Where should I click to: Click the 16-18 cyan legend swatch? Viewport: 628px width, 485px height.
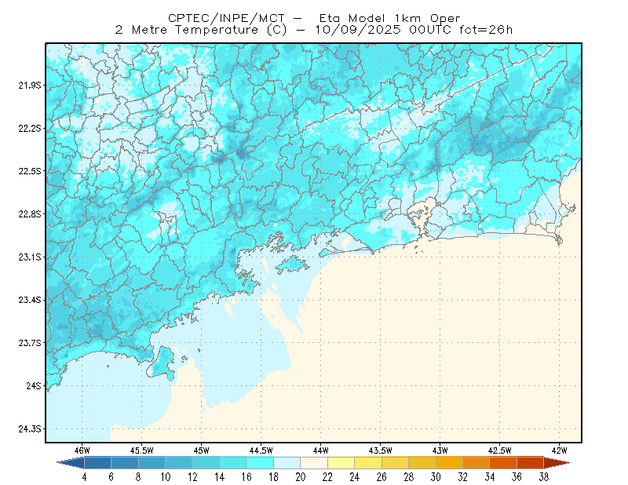260,462
